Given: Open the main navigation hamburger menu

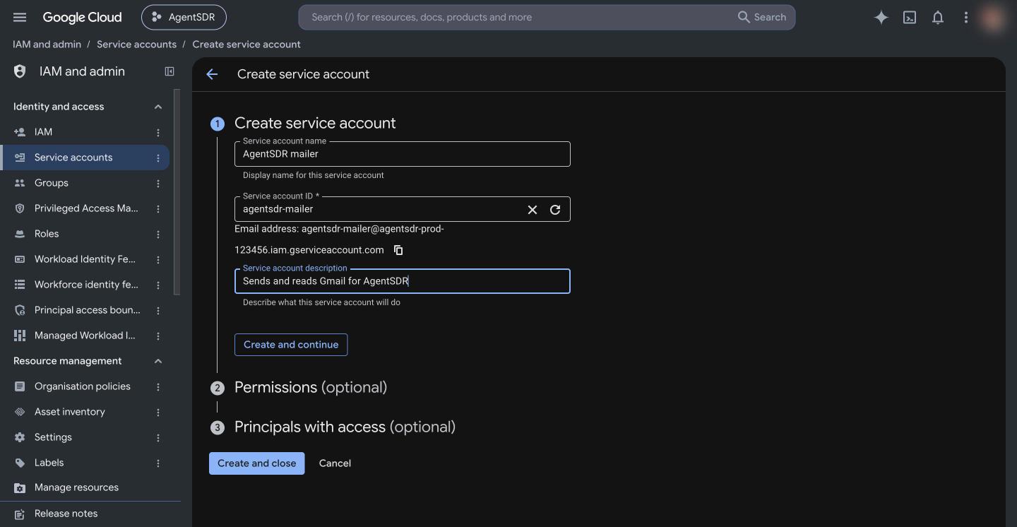Looking at the screenshot, I should pos(20,17).
